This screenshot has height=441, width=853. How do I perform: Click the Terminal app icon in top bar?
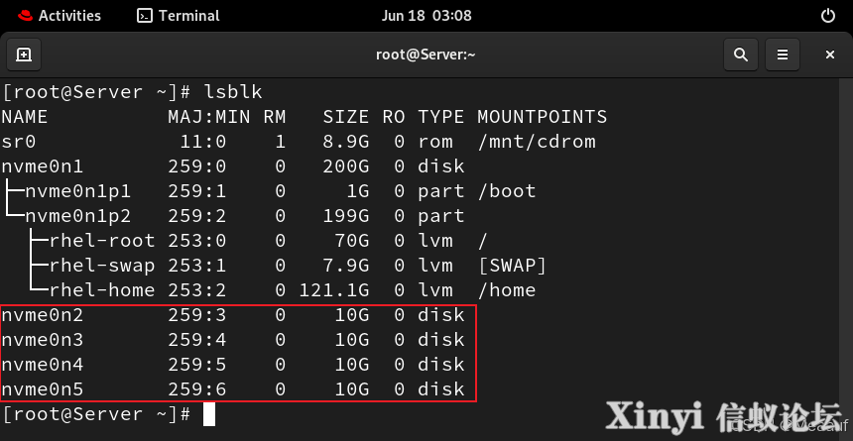144,16
